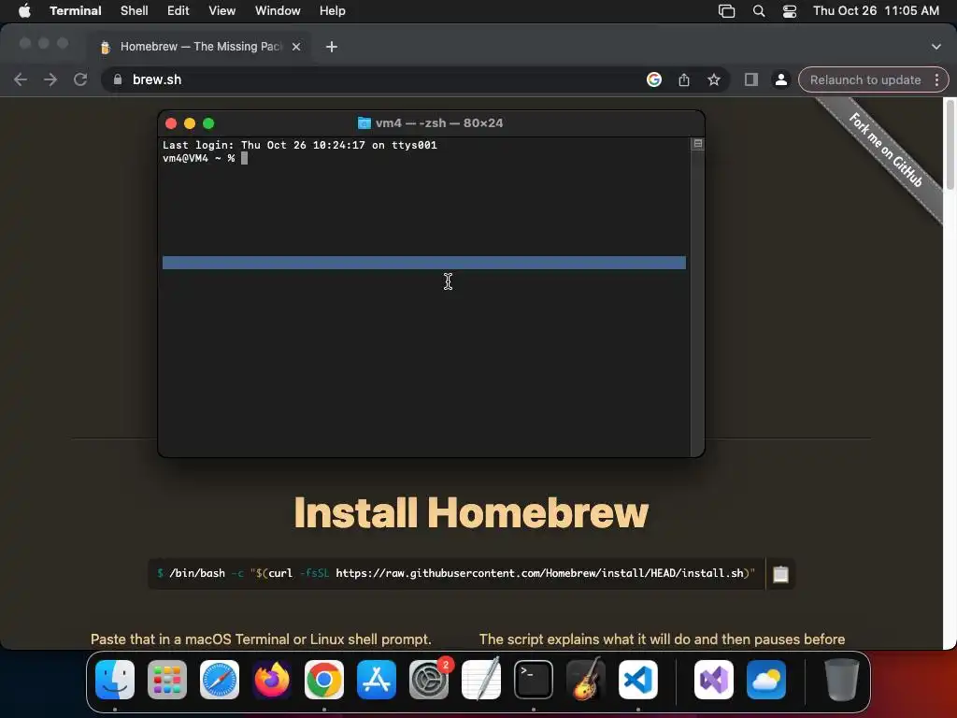The image size is (957, 718).
Task: Click the Install Homebrew heading
Action: tap(471, 513)
